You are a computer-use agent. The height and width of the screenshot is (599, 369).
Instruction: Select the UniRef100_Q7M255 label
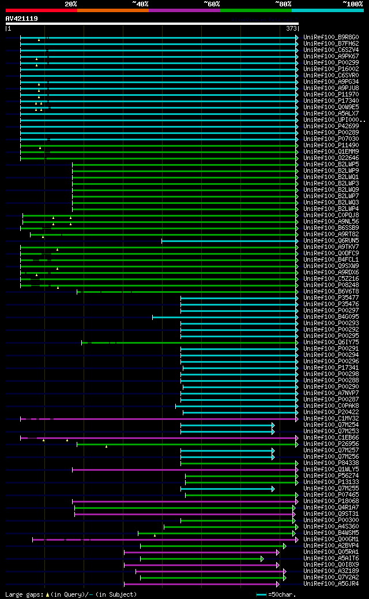click(x=331, y=488)
